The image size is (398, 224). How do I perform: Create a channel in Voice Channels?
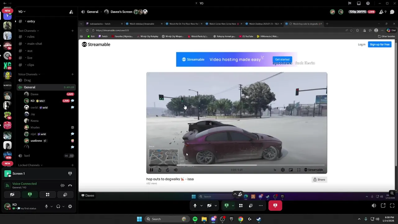pos(72,74)
